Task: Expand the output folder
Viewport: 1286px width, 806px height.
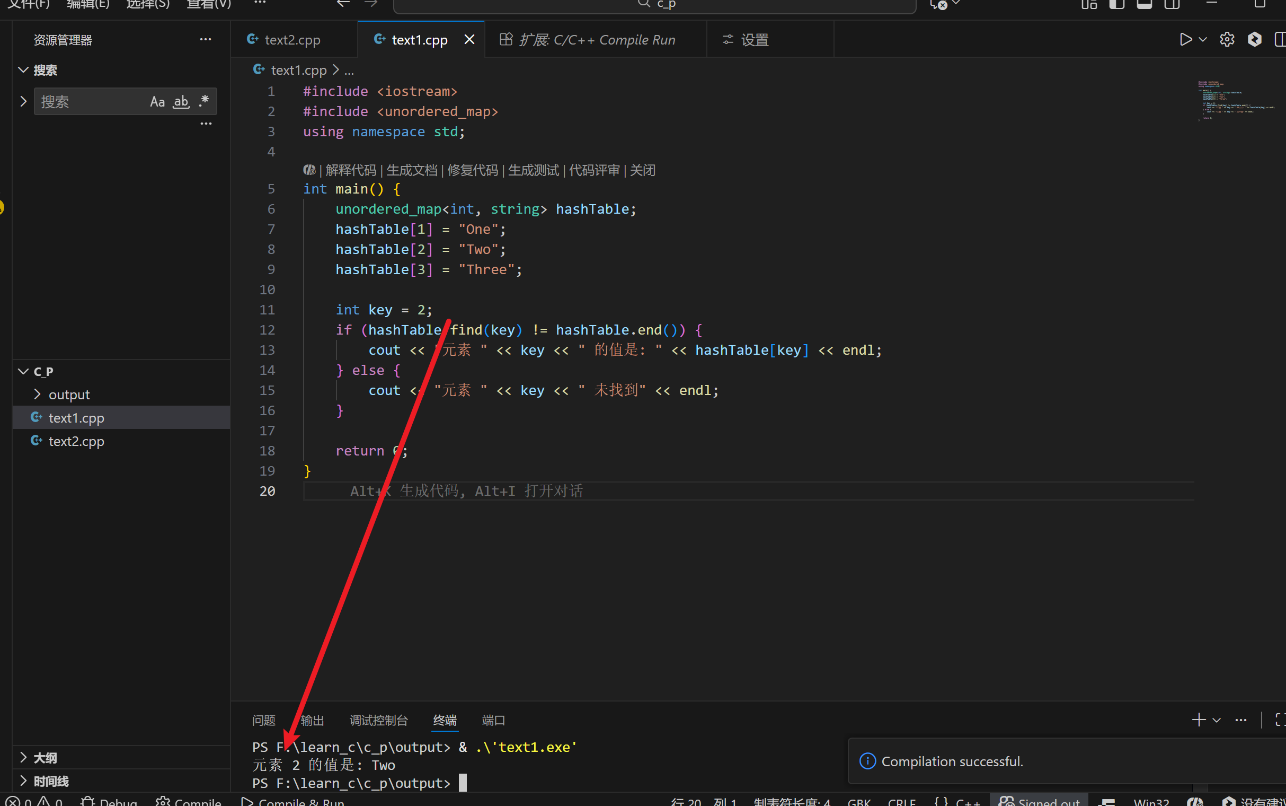Action: [69, 395]
